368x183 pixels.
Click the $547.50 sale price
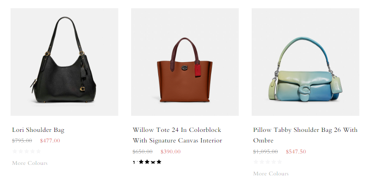296,152
